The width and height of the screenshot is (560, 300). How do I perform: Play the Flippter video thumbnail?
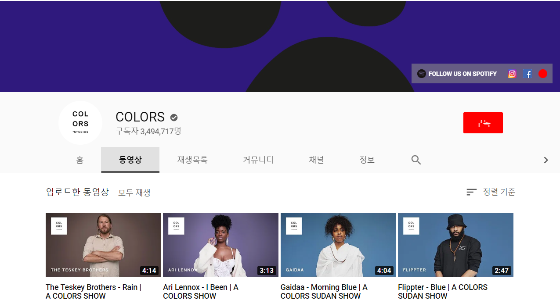[x=455, y=245]
